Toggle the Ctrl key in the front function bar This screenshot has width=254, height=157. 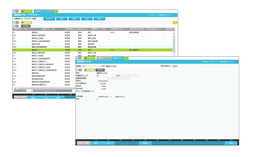(x=80, y=143)
